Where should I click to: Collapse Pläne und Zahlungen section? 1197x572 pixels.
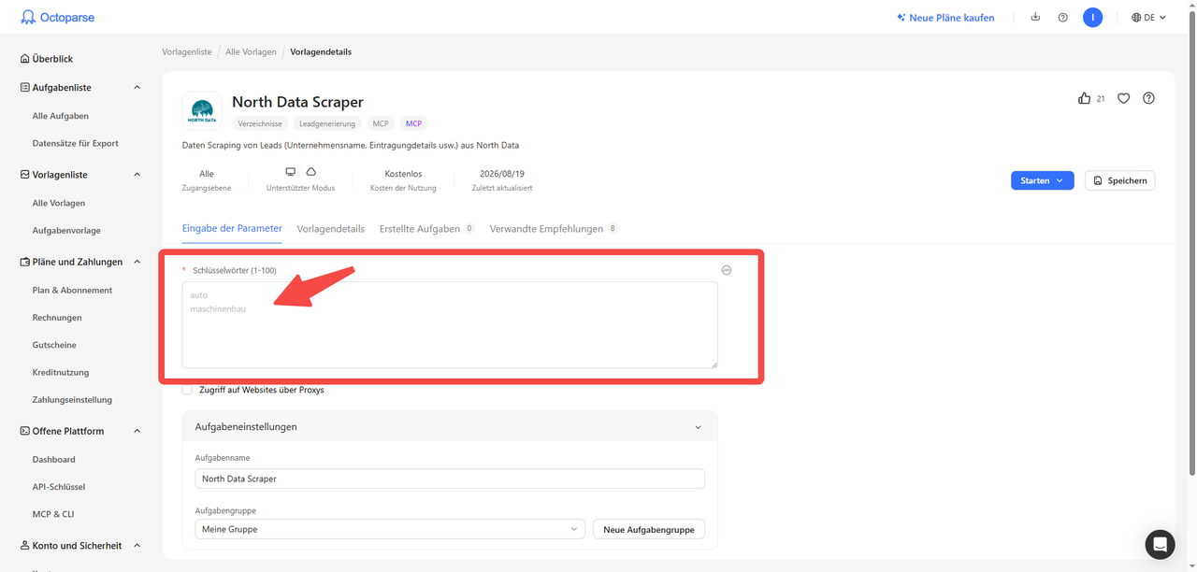pyautogui.click(x=137, y=262)
